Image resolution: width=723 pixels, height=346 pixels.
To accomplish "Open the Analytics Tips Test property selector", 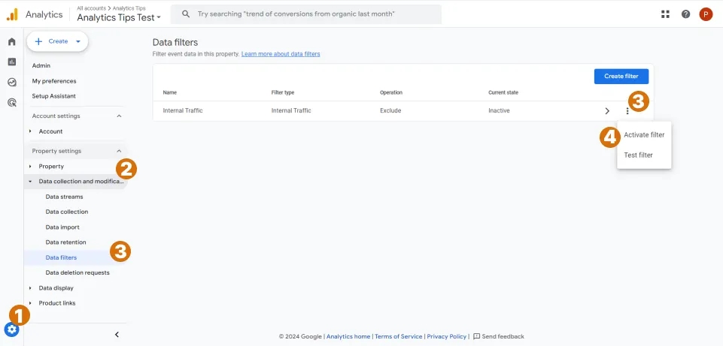I will (x=119, y=18).
